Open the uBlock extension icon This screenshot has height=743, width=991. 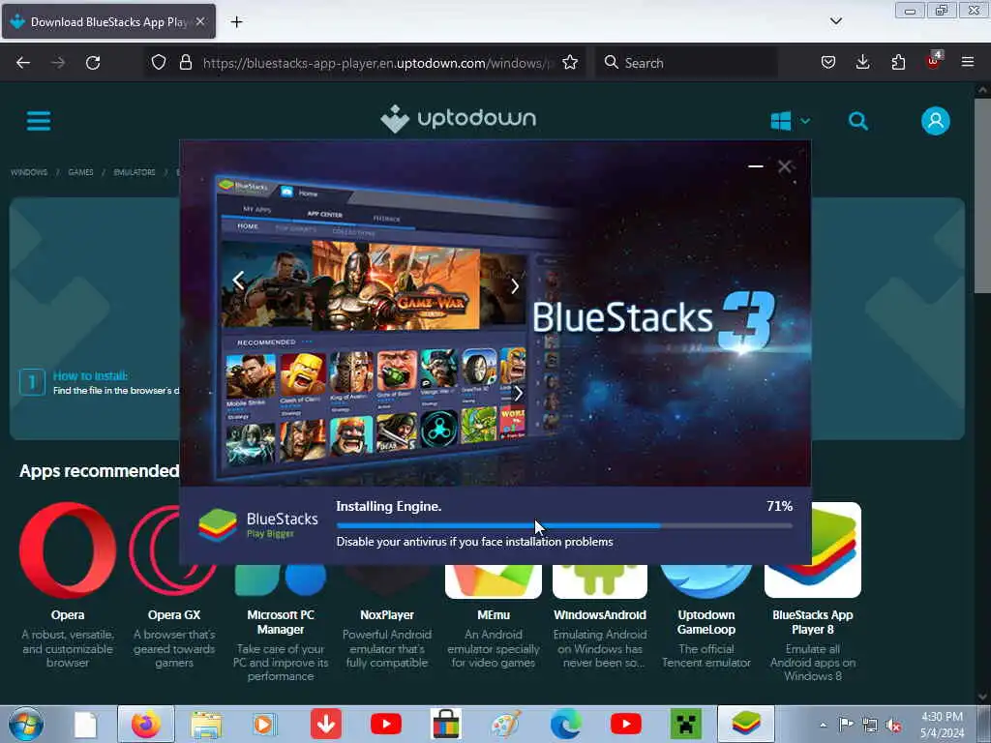tap(934, 61)
